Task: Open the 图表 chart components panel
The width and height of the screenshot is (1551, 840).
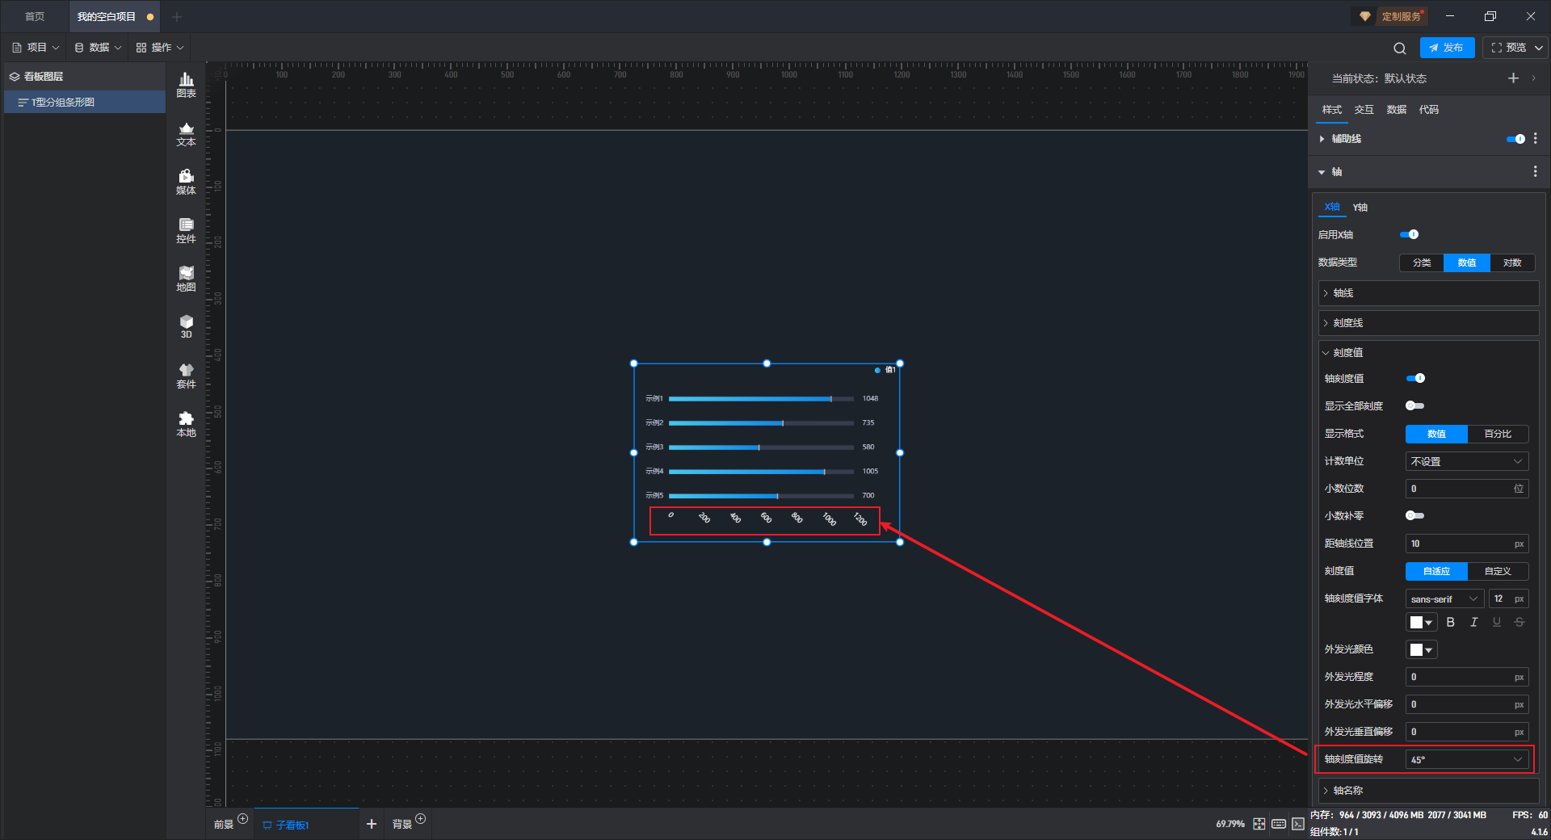Action: (x=186, y=85)
